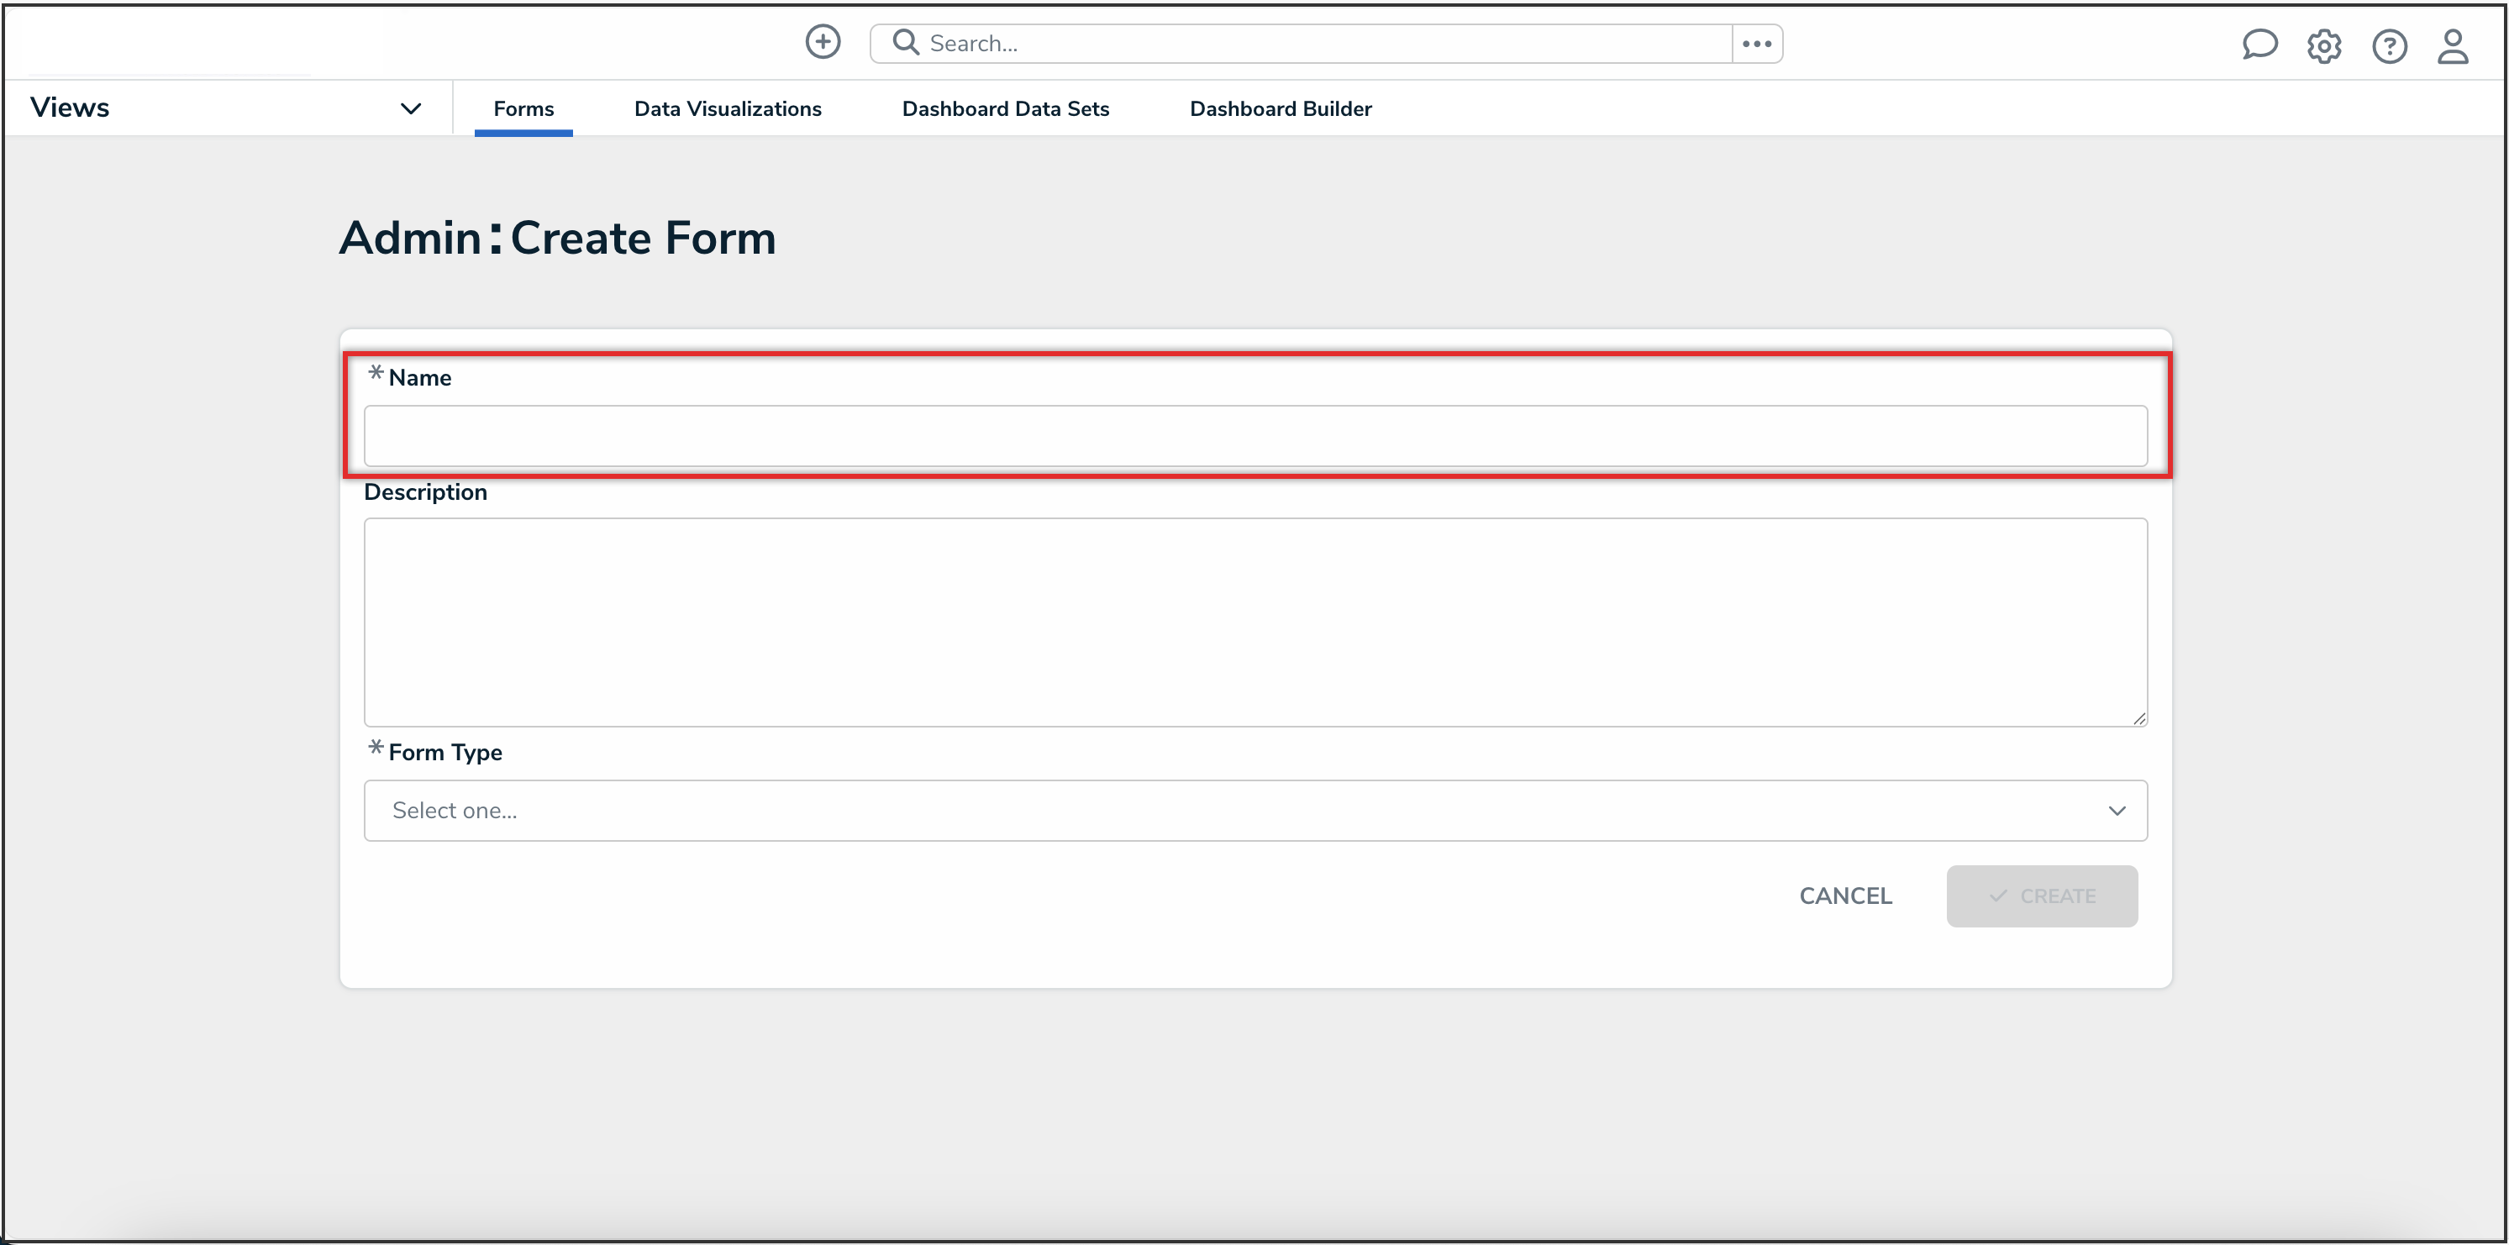The width and height of the screenshot is (2509, 1245).
Task: Click the Form Type dropdown arrow
Action: (2116, 810)
